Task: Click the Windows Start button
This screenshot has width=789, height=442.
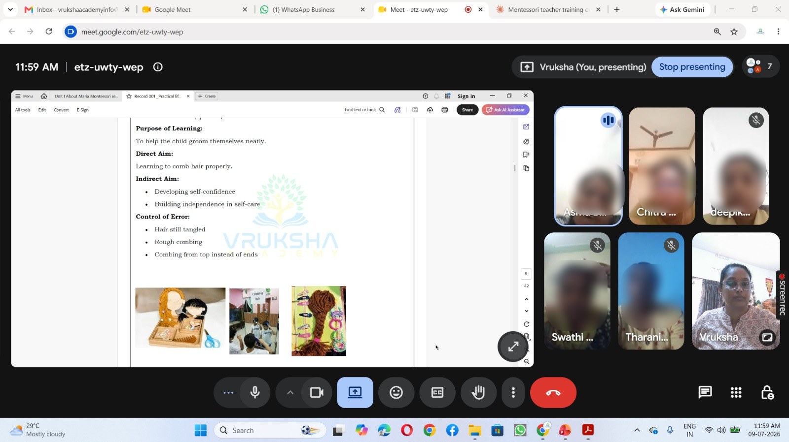Action: tap(201, 430)
